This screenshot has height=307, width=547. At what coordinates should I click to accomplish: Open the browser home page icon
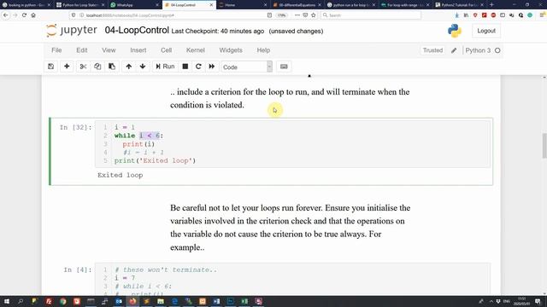[x=33, y=15]
